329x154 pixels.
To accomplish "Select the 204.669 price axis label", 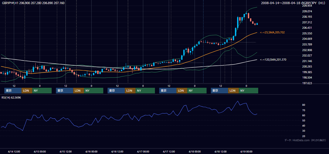I will coord(307,39).
